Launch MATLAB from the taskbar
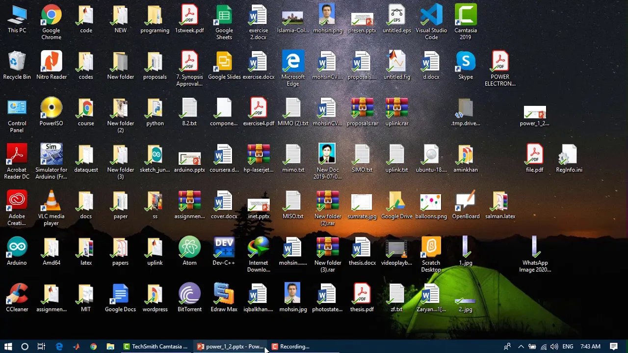This screenshot has width=628, height=353. click(x=76, y=346)
